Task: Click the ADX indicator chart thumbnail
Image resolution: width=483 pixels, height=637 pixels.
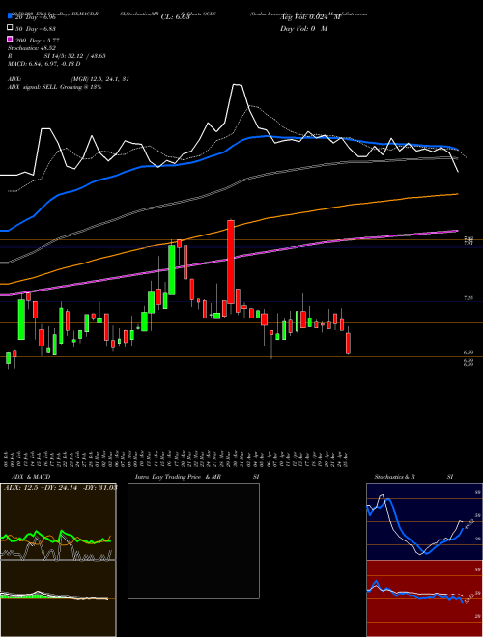Action: tap(58, 521)
